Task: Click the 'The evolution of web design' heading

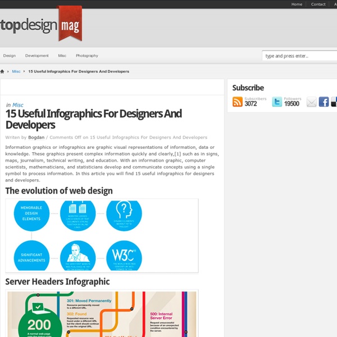Action: pos(59,191)
